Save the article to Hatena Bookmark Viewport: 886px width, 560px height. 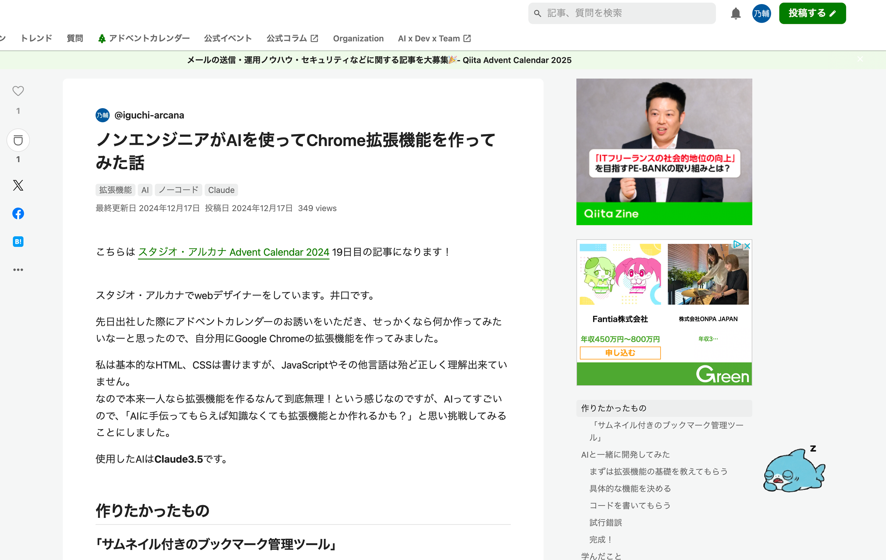18,241
